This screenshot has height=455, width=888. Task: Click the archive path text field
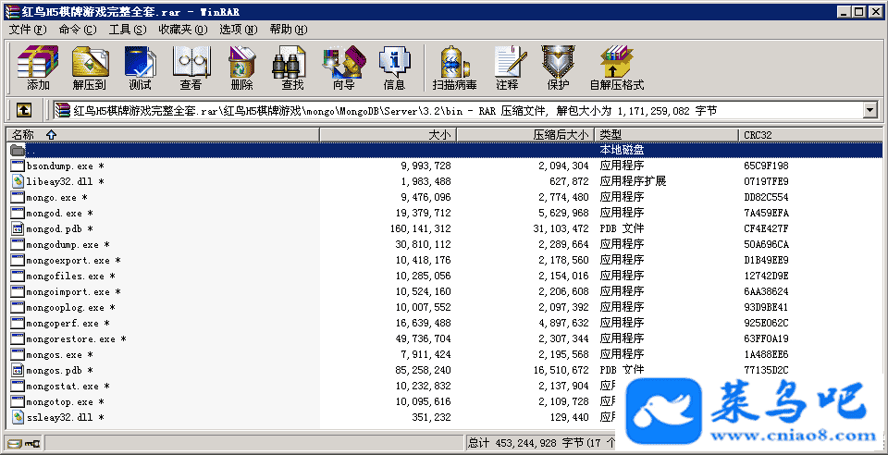[459, 110]
